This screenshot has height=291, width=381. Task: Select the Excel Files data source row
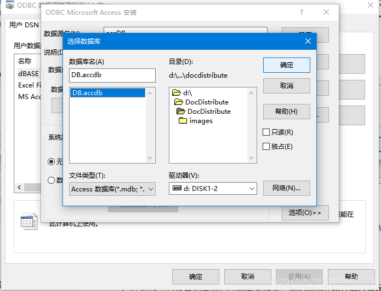29,85
